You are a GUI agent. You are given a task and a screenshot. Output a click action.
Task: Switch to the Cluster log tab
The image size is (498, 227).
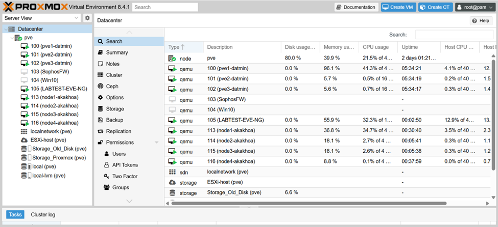pos(43,215)
